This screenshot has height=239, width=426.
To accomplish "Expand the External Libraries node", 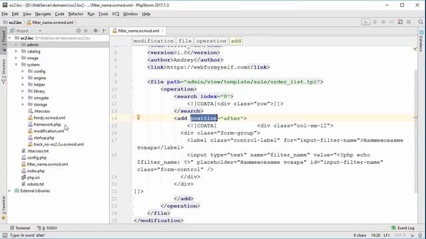I will click(x=10, y=191).
